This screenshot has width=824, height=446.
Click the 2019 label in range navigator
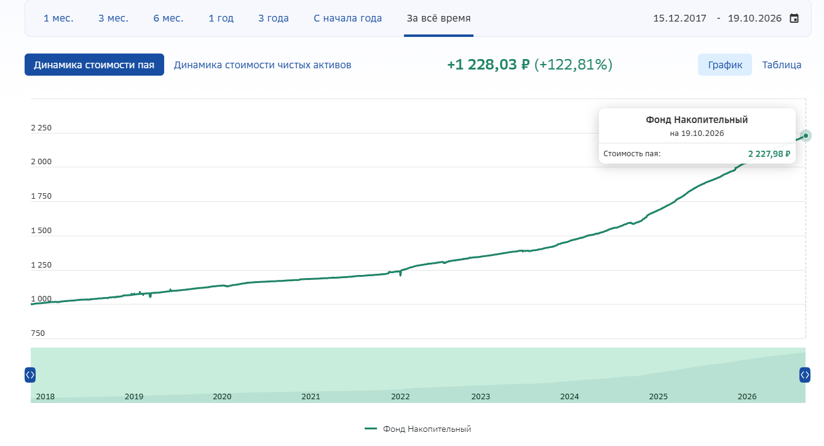(133, 397)
